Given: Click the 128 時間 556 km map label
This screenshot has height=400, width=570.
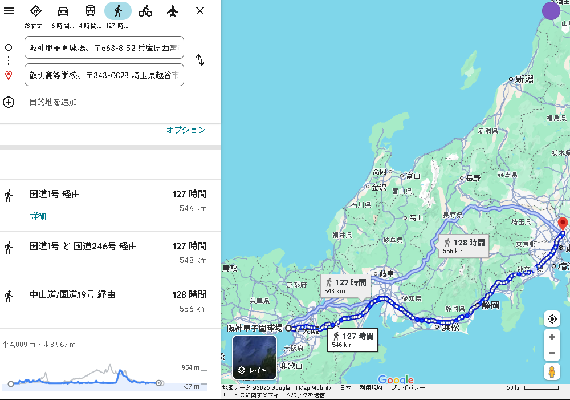Looking at the screenshot, I should pyautogui.click(x=464, y=246).
